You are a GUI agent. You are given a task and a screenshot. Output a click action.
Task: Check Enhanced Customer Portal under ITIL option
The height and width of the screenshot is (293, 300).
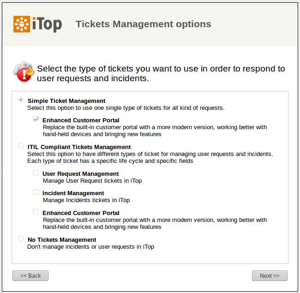pyautogui.click(x=36, y=212)
